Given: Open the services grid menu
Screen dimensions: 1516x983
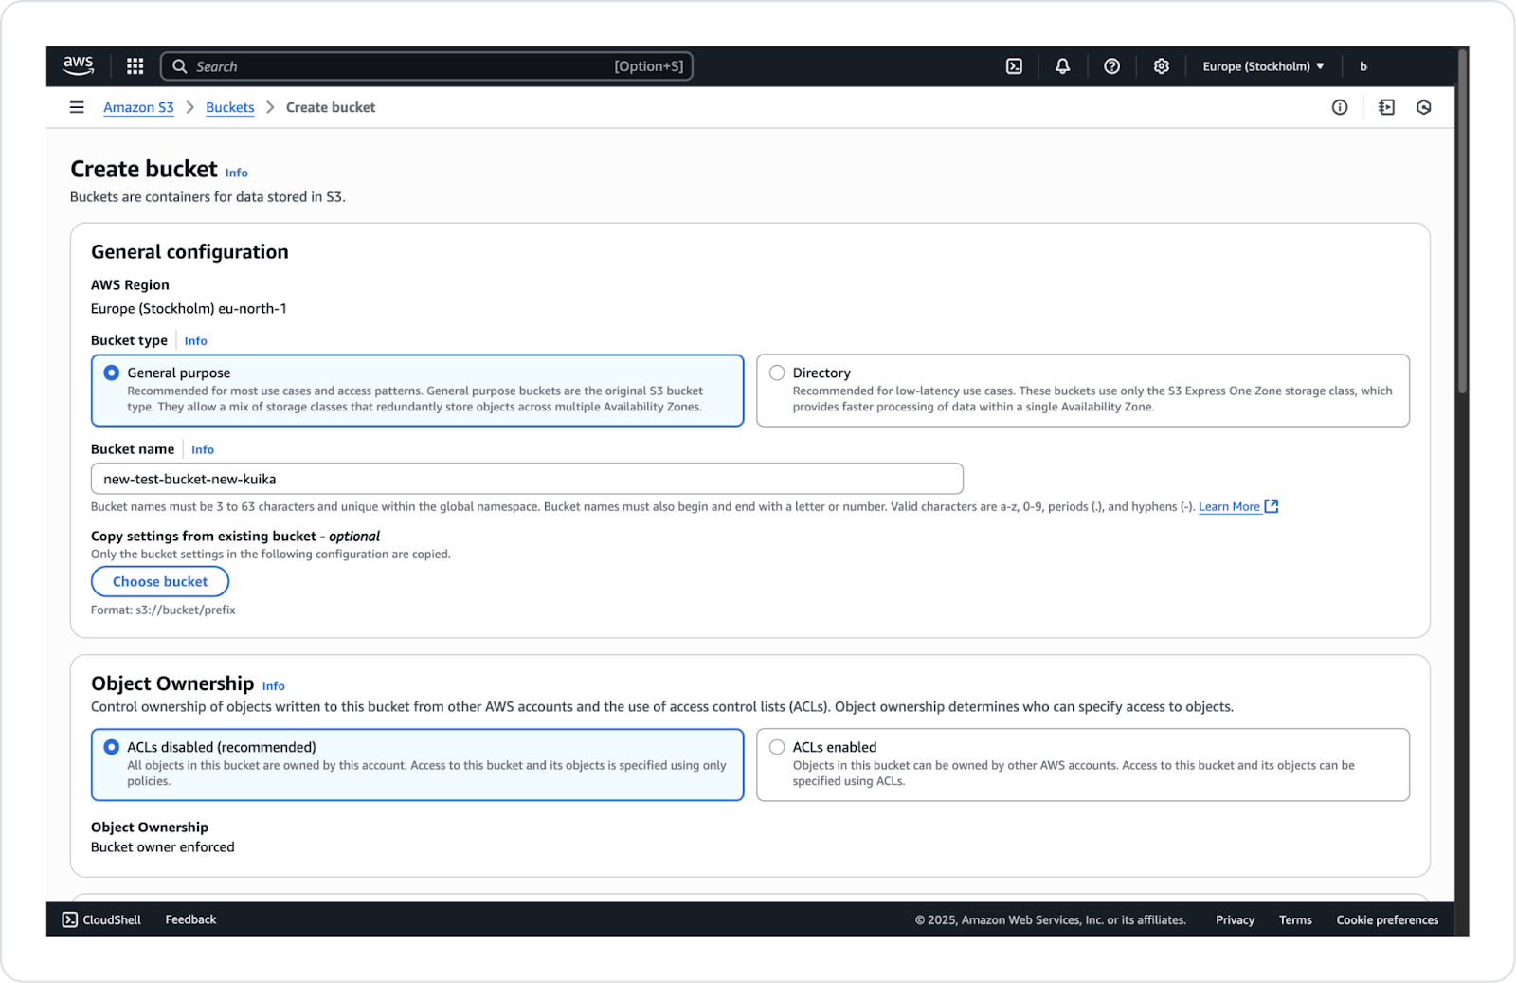Looking at the screenshot, I should 135,66.
